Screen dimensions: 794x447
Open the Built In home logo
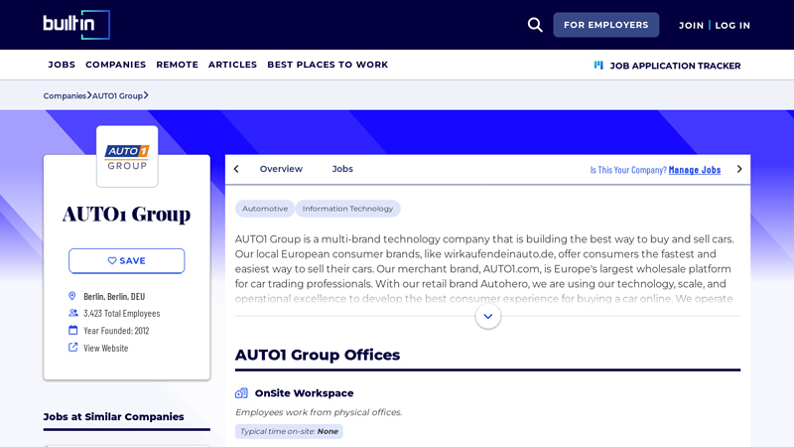76,25
